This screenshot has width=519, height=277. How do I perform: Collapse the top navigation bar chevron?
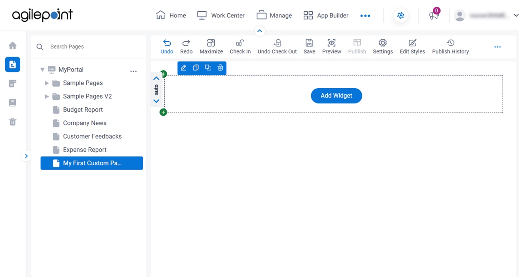pos(260,31)
